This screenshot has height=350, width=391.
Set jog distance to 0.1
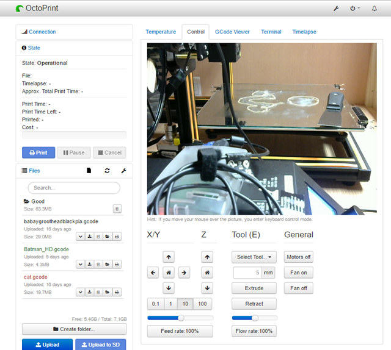(156, 304)
